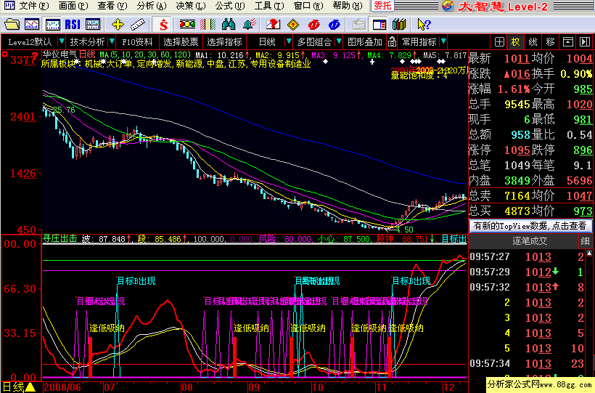
Task: Click the help pointer question-mark icon
Action: [x=424, y=25]
